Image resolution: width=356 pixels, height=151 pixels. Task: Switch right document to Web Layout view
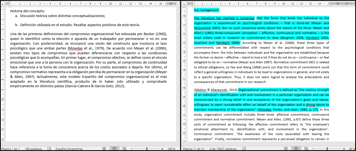tap(306, 149)
